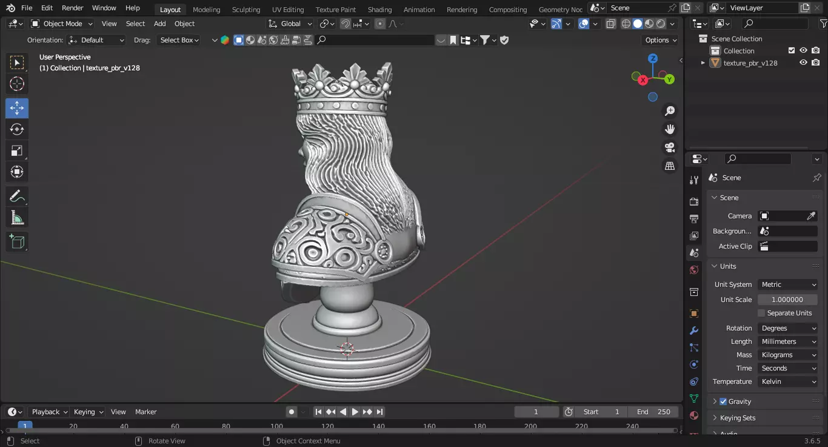Toggle snapping magnet icon
828x447 pixels.
(x=345, y=24)
